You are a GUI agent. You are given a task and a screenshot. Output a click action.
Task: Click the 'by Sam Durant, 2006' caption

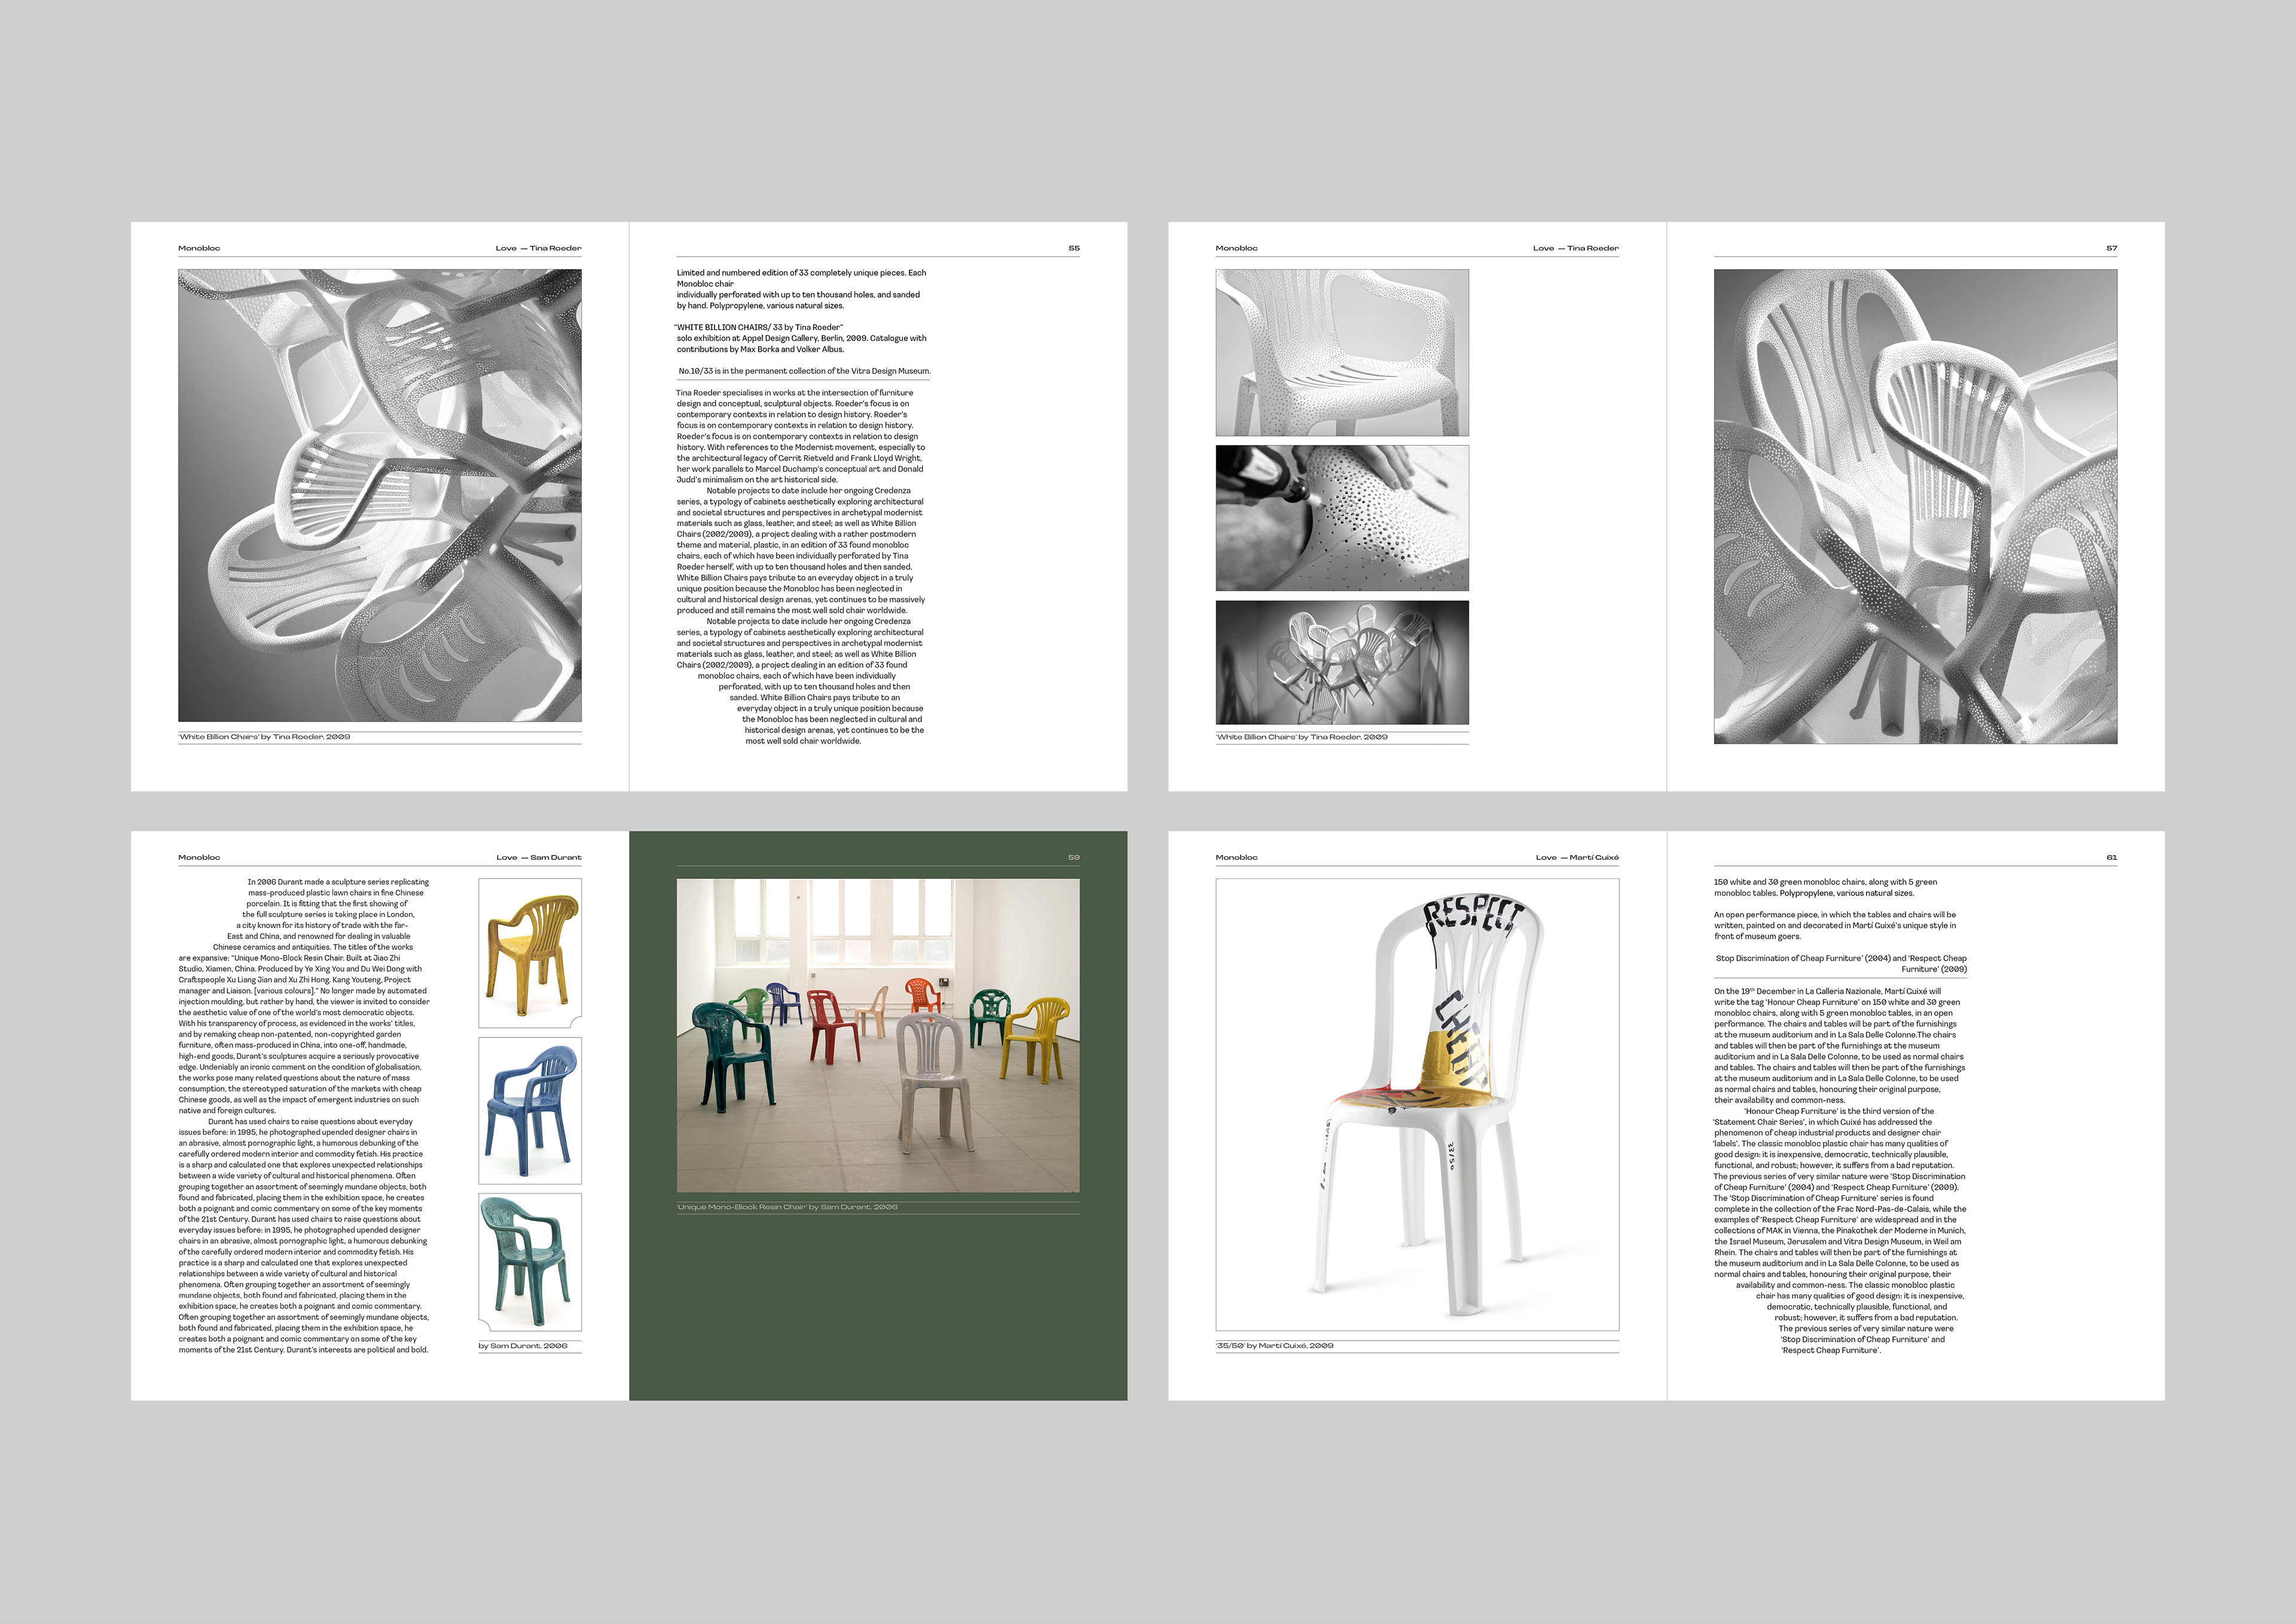coord(523,1346)
